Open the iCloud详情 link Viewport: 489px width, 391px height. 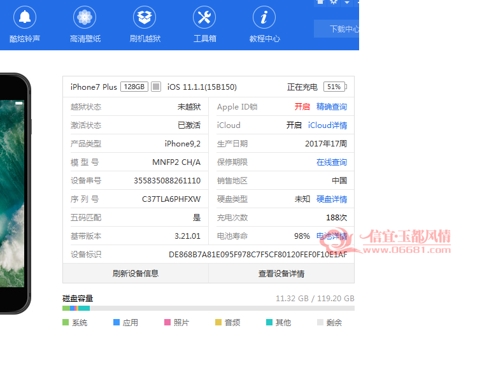coord(327,125)
